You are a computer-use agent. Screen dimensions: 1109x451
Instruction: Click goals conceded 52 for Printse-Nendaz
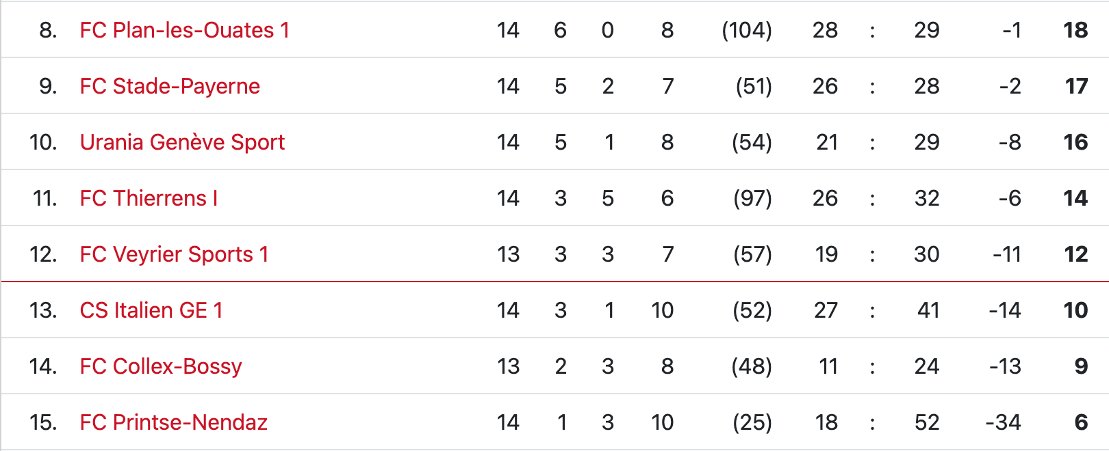pyautogui.click(x=927, y=422)
